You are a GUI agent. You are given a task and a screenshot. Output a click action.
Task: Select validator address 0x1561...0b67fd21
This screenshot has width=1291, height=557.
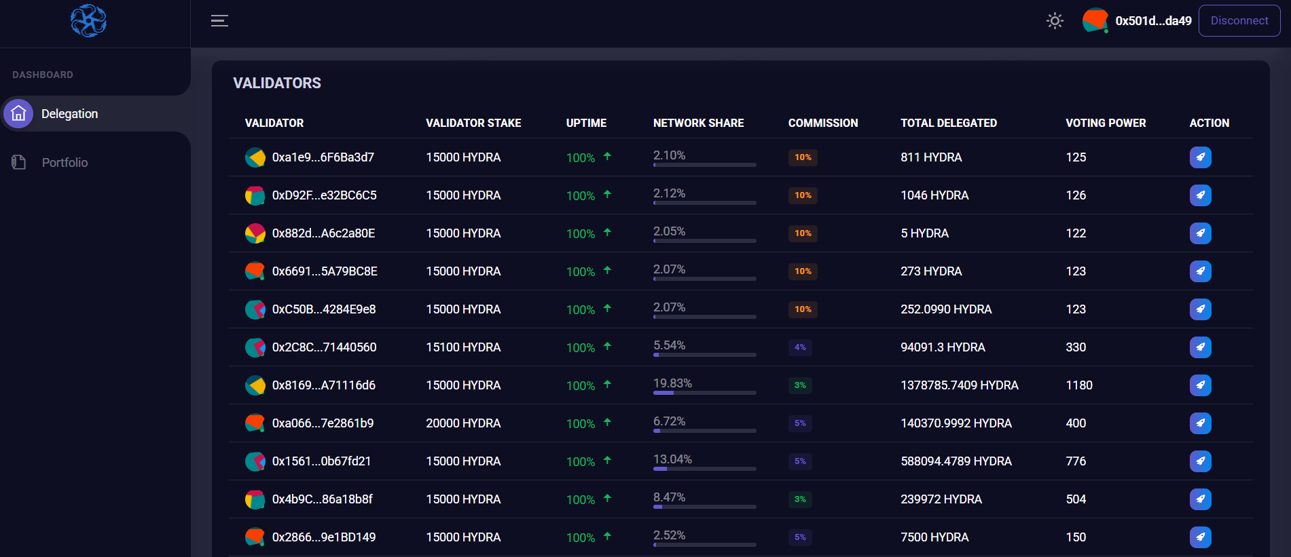321,461
